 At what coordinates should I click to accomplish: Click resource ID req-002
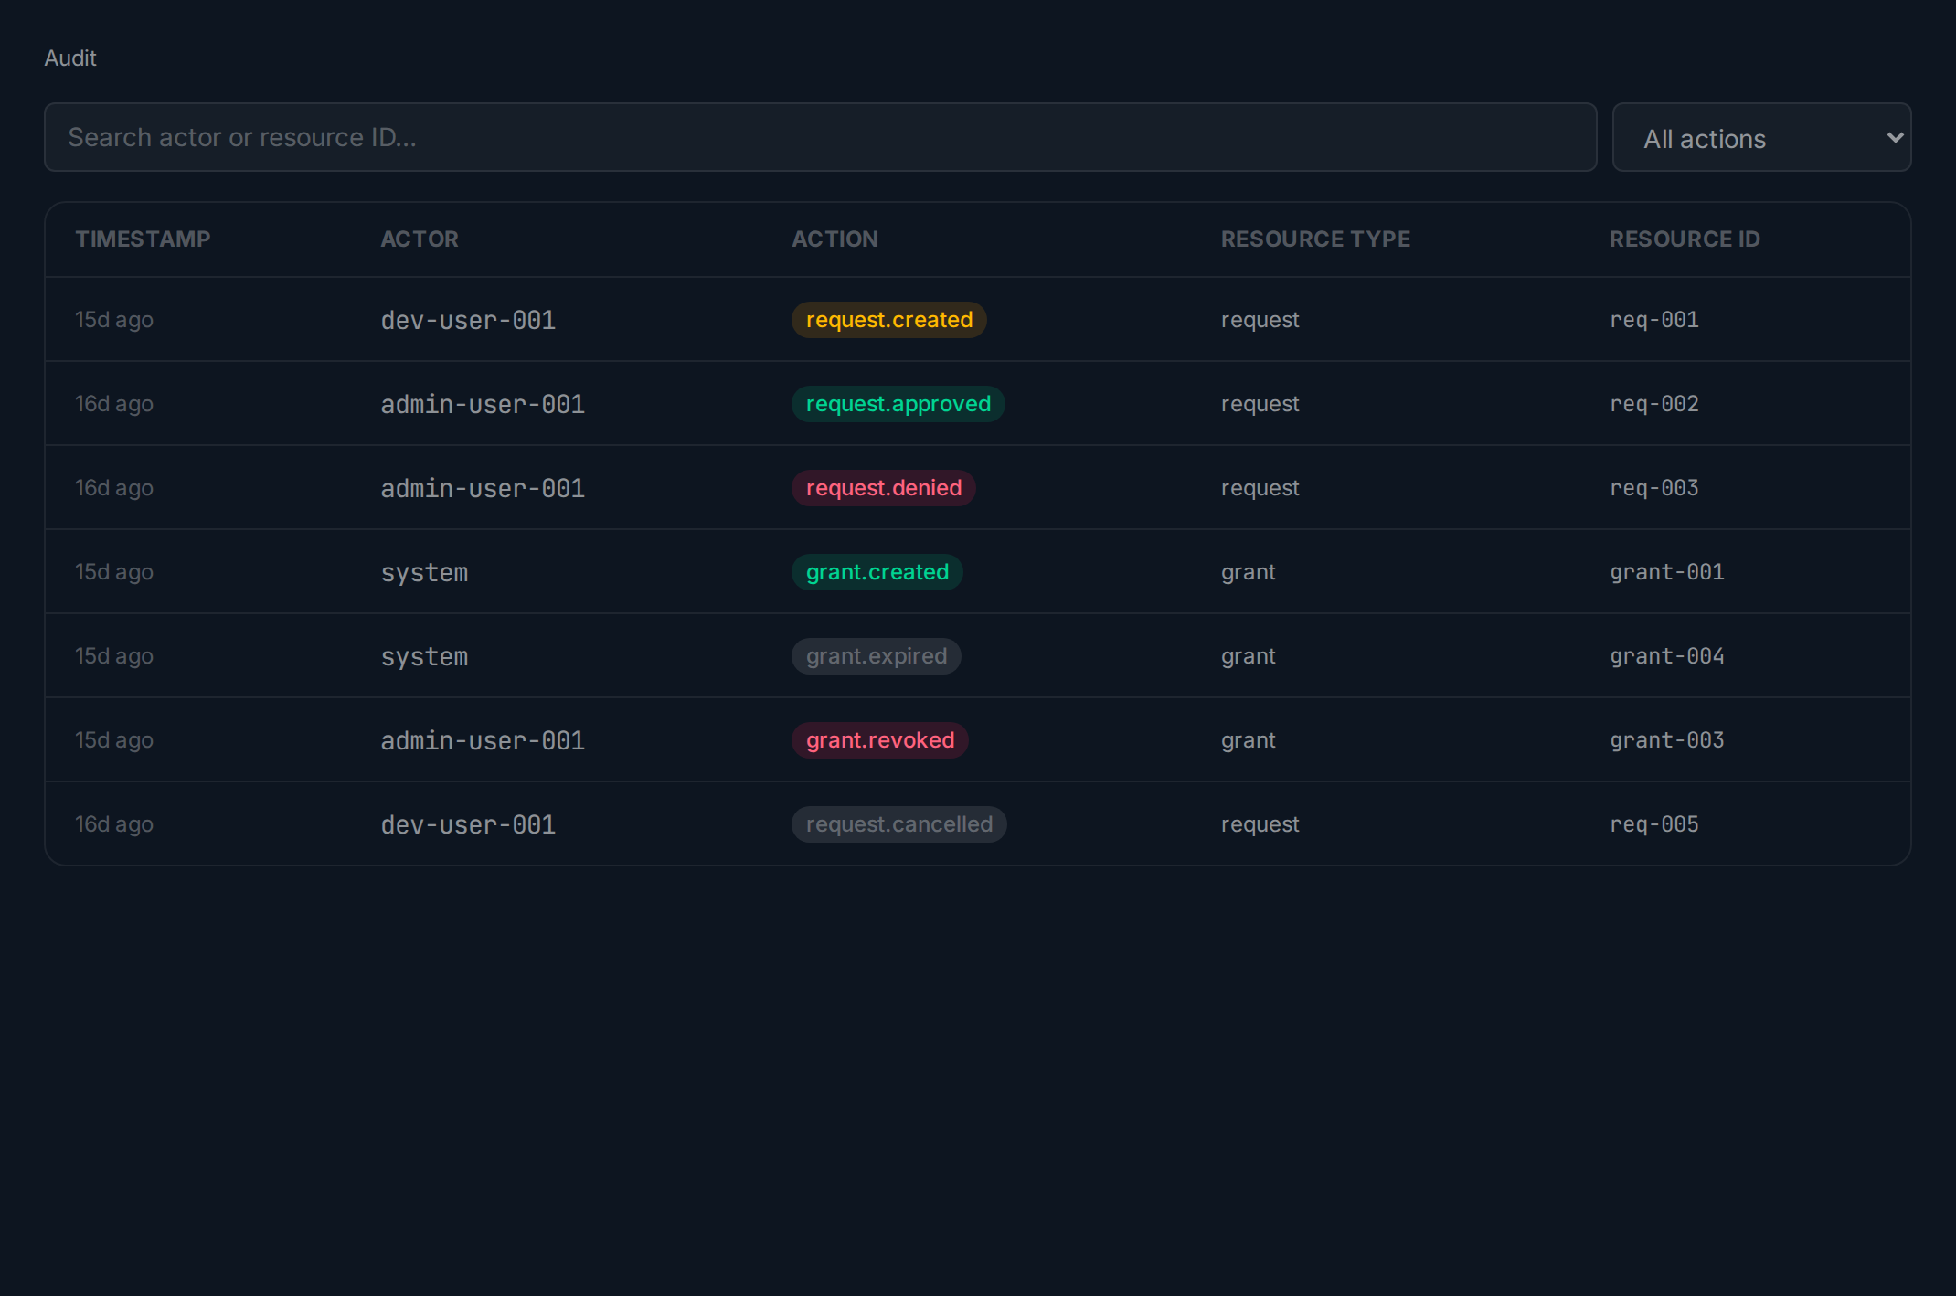pyautogui.click(x=1653, y=404)
